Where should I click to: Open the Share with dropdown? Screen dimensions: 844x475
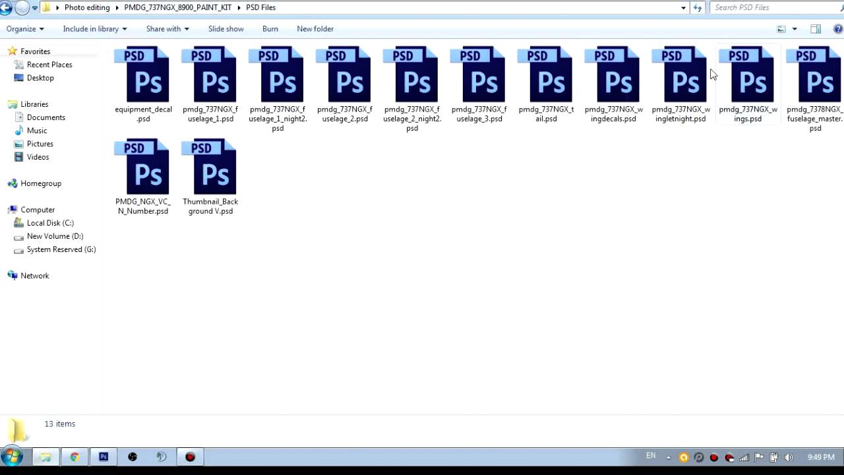tap(167, 29)
